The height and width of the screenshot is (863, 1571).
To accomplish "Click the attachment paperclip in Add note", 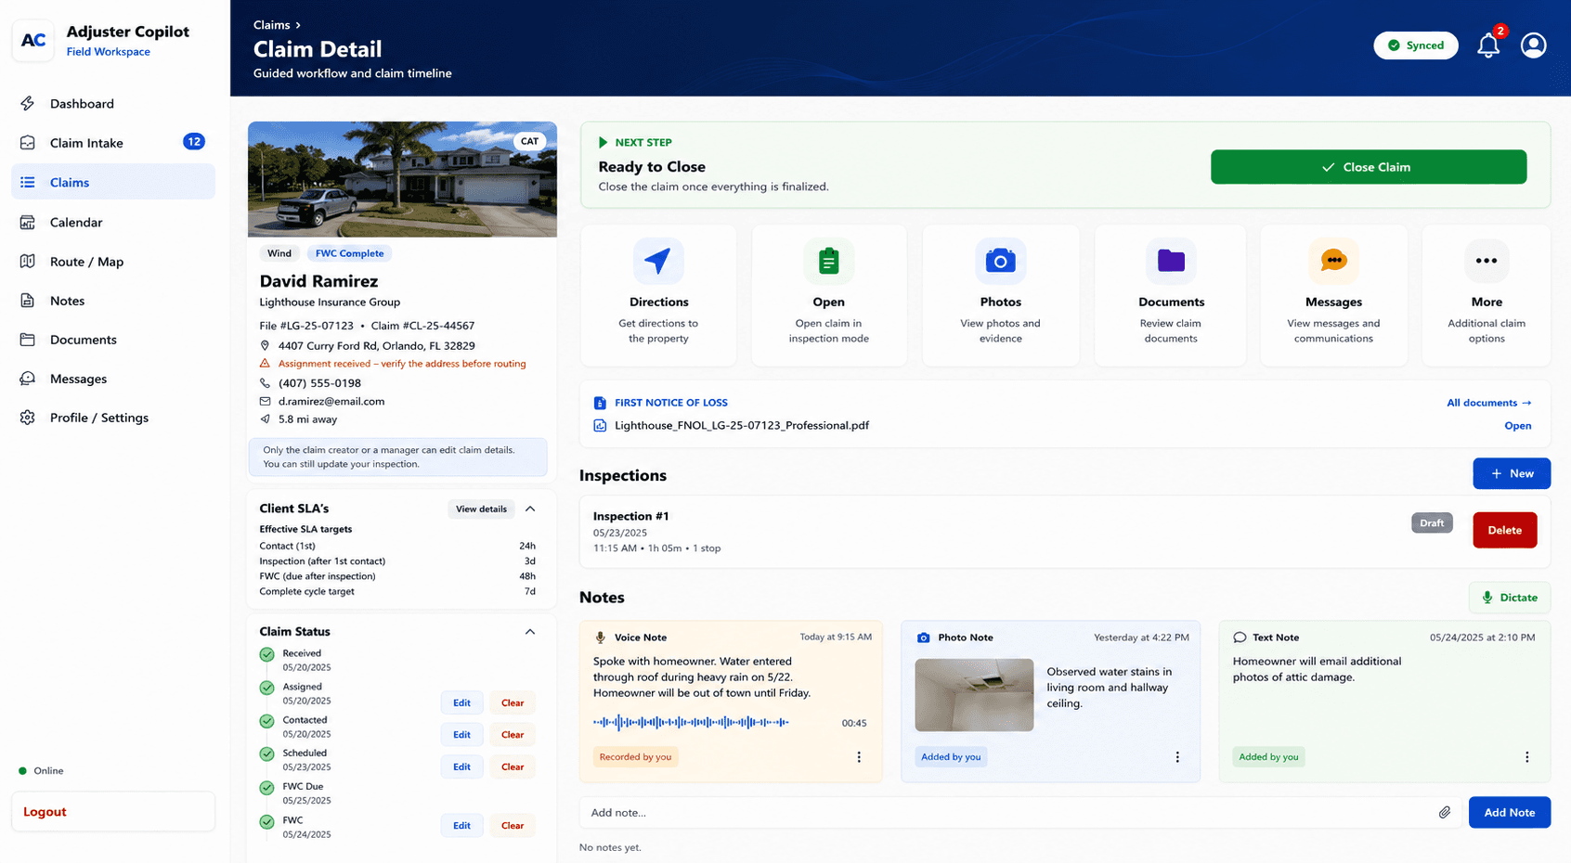I will pyautogui.click(x=1445, y=812).
